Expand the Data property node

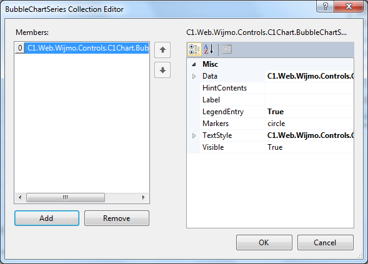(194, 76)
